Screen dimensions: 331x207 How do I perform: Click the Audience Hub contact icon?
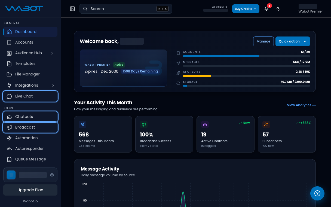click(x=9, y=53)
